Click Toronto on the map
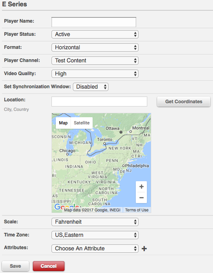 tap(105, 139)
